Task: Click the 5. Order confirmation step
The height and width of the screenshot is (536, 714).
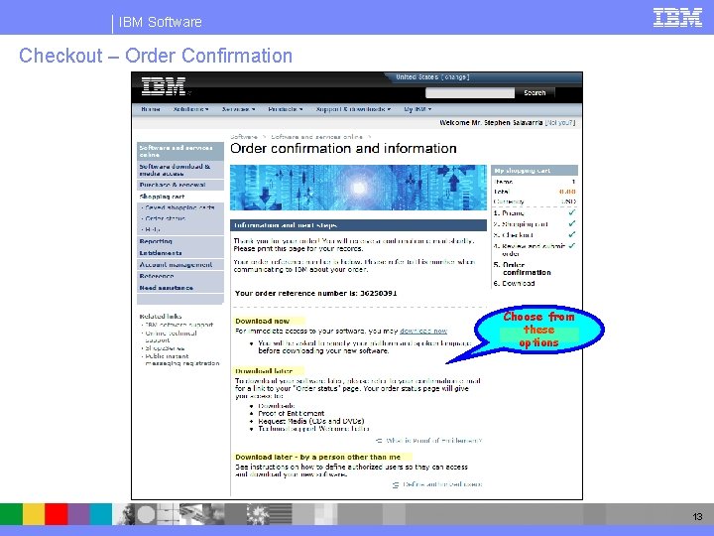Action: (x=523, y=268)
